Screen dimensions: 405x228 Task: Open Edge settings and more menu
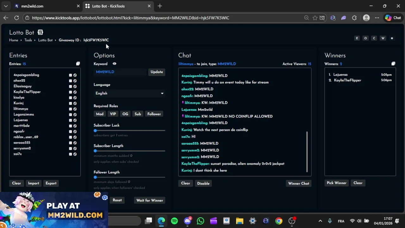click(x=377, y=18)
